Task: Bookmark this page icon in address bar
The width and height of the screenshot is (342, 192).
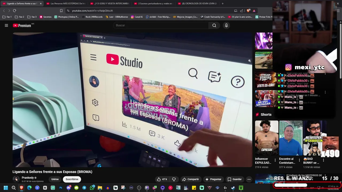Action: (61, 11)
